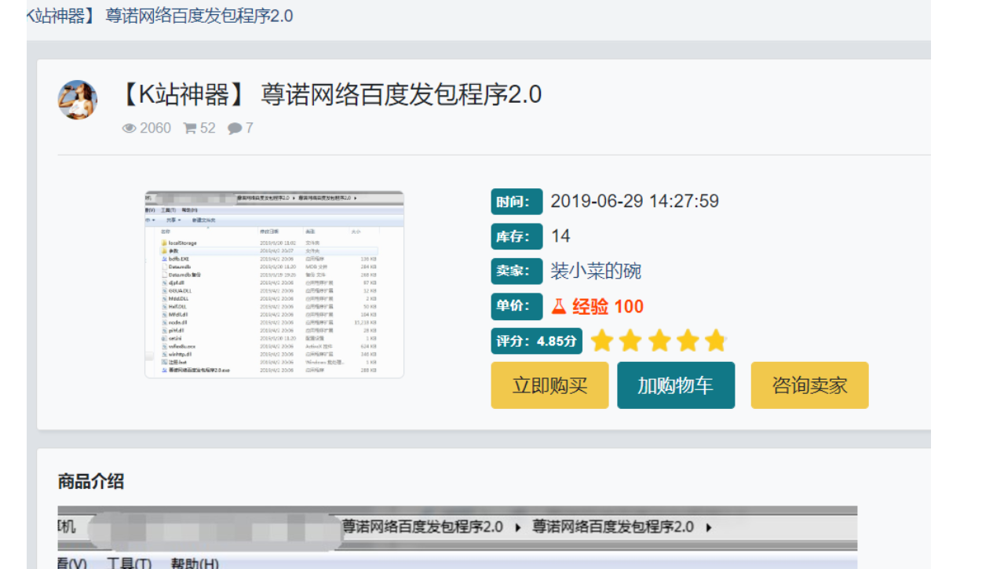Viewport: 982px width, 569px height.
Task: Click the sales count 52
Action: coord(207,128)
